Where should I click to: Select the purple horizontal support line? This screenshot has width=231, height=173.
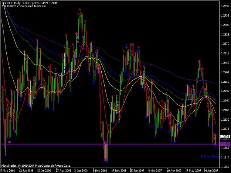(x=111, y=144)
